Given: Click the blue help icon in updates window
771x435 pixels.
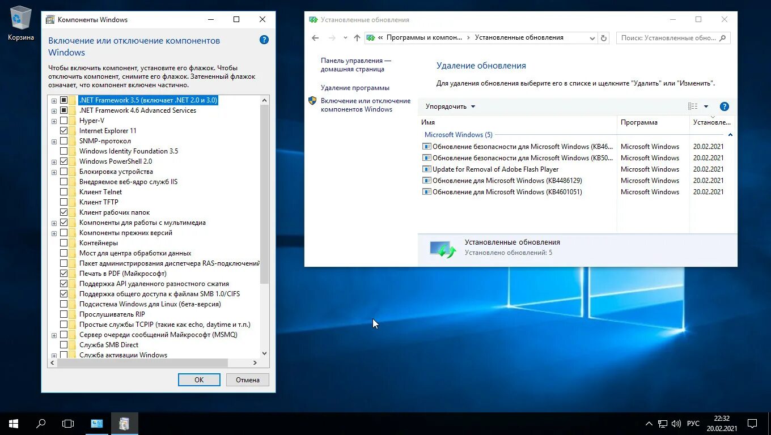Looking at the screenshot, I should (x=724, y=106).
